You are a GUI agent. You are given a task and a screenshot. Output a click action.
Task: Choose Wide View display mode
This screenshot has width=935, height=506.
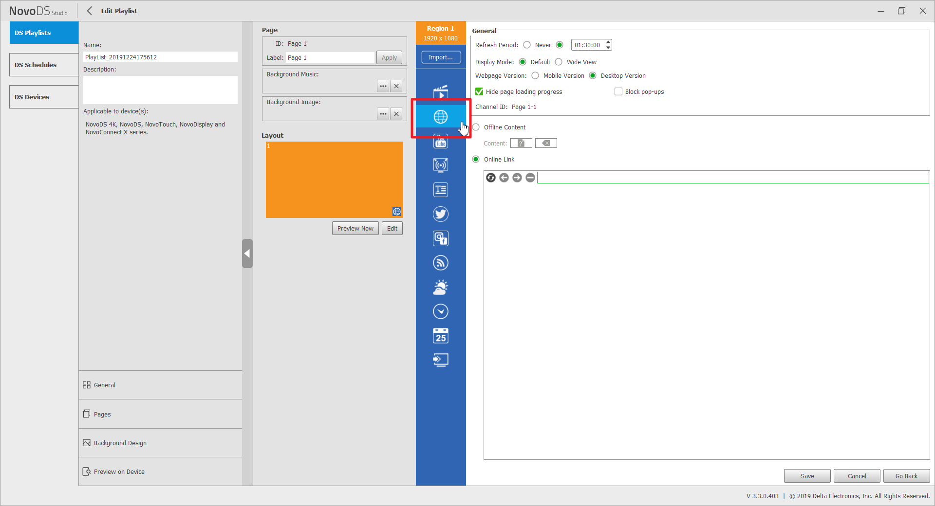pos(559,62)
